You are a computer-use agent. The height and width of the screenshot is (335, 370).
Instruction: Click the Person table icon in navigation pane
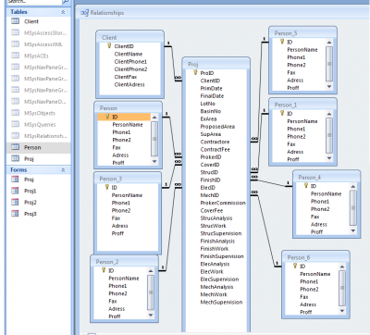(15, 147)
